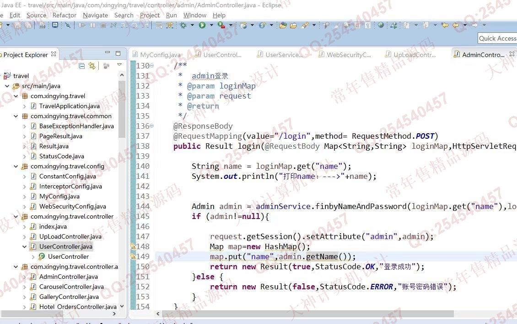
Task: Open the Source menu
Action: pos(36,15)
